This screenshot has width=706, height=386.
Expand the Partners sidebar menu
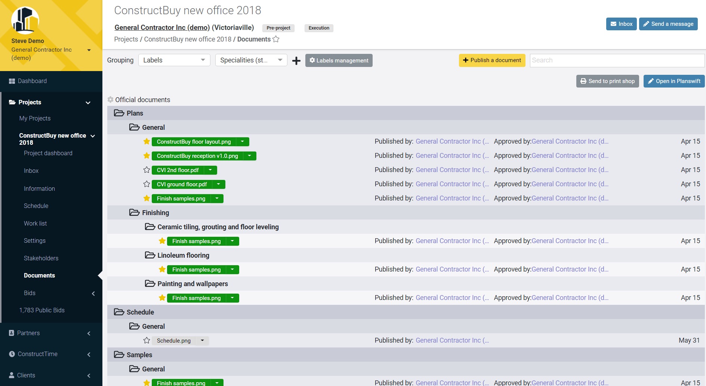coord(89,333)
